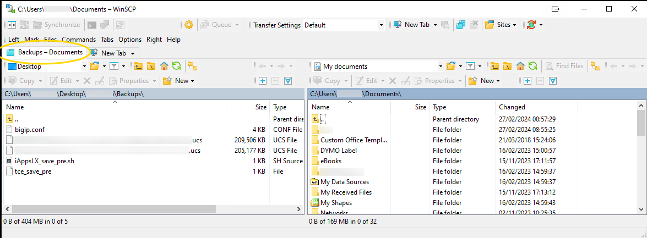Viewport: 647px width, 238px height.
Task: Click the Sites button
Action: tap(501, 25)
